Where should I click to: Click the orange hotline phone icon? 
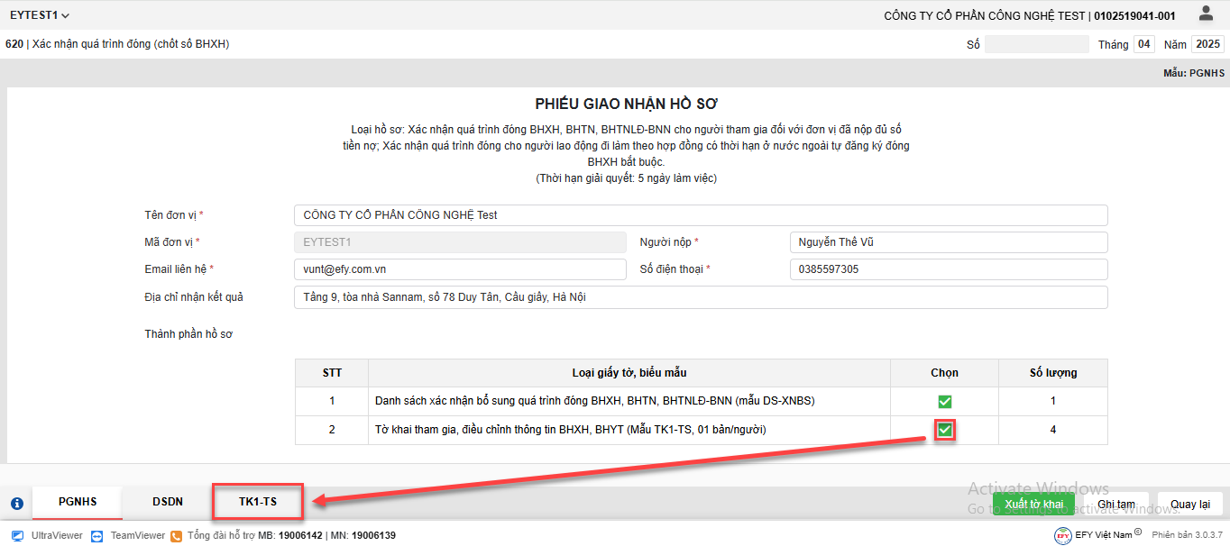[x=177, y=535]
